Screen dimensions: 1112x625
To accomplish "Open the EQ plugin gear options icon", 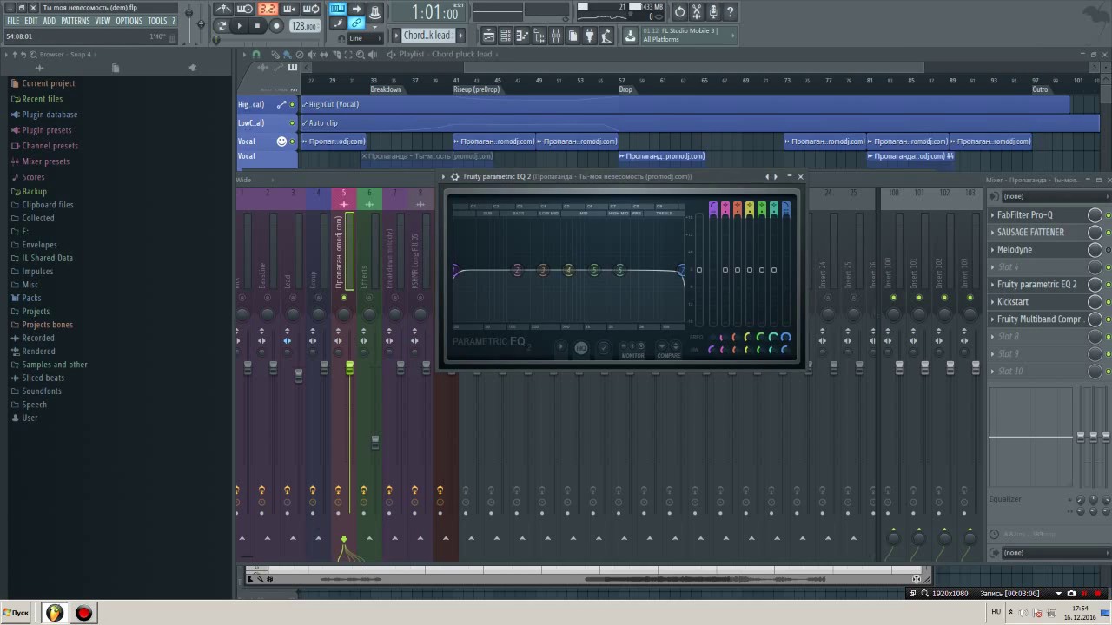I will pyautogui.click(x=454, y=176).
